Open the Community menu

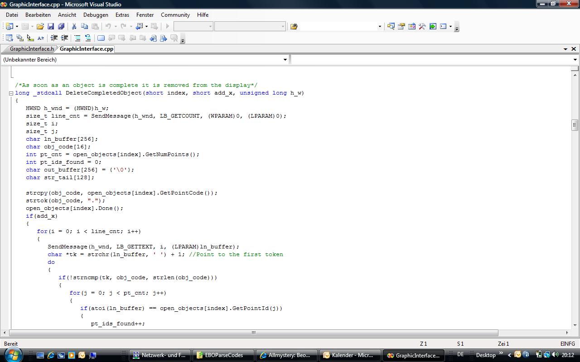point(175,14)
